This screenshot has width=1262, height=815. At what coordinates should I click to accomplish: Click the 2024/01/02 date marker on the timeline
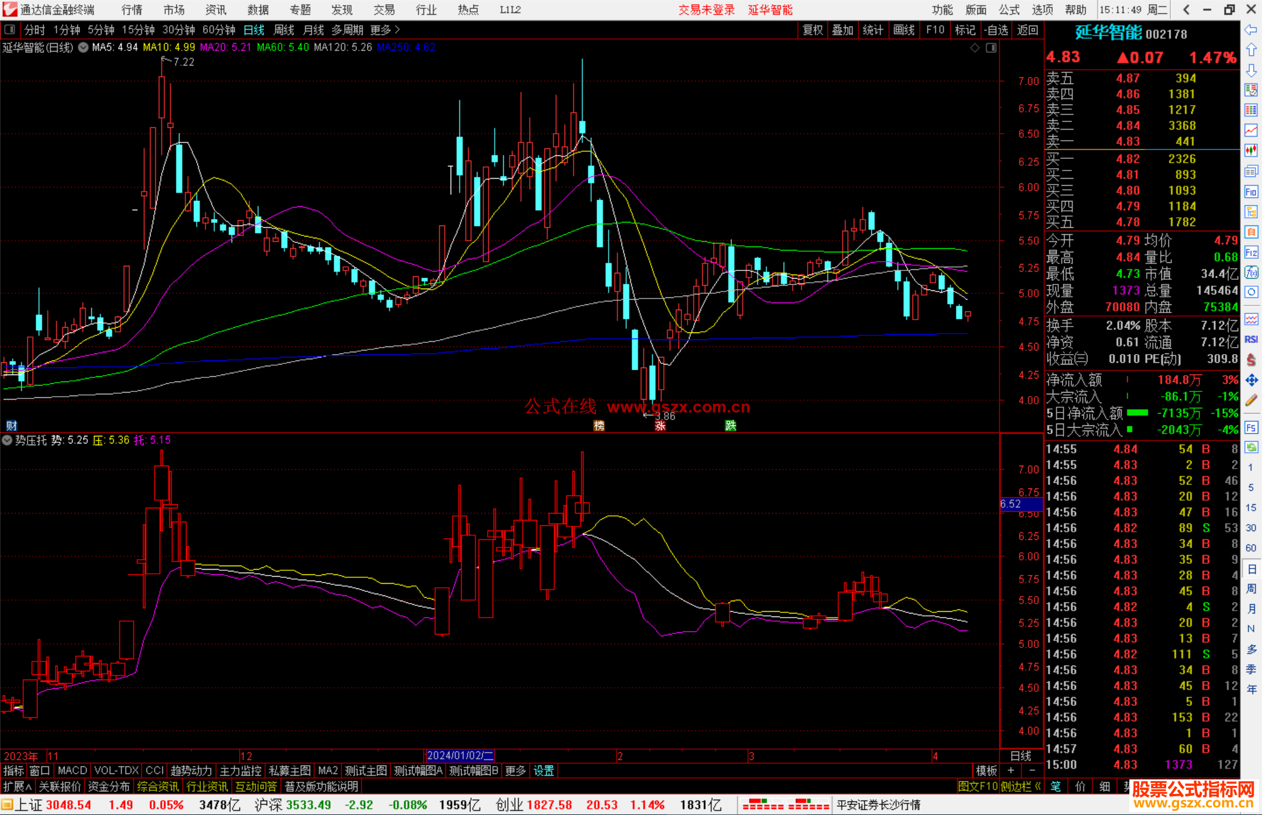460,755
